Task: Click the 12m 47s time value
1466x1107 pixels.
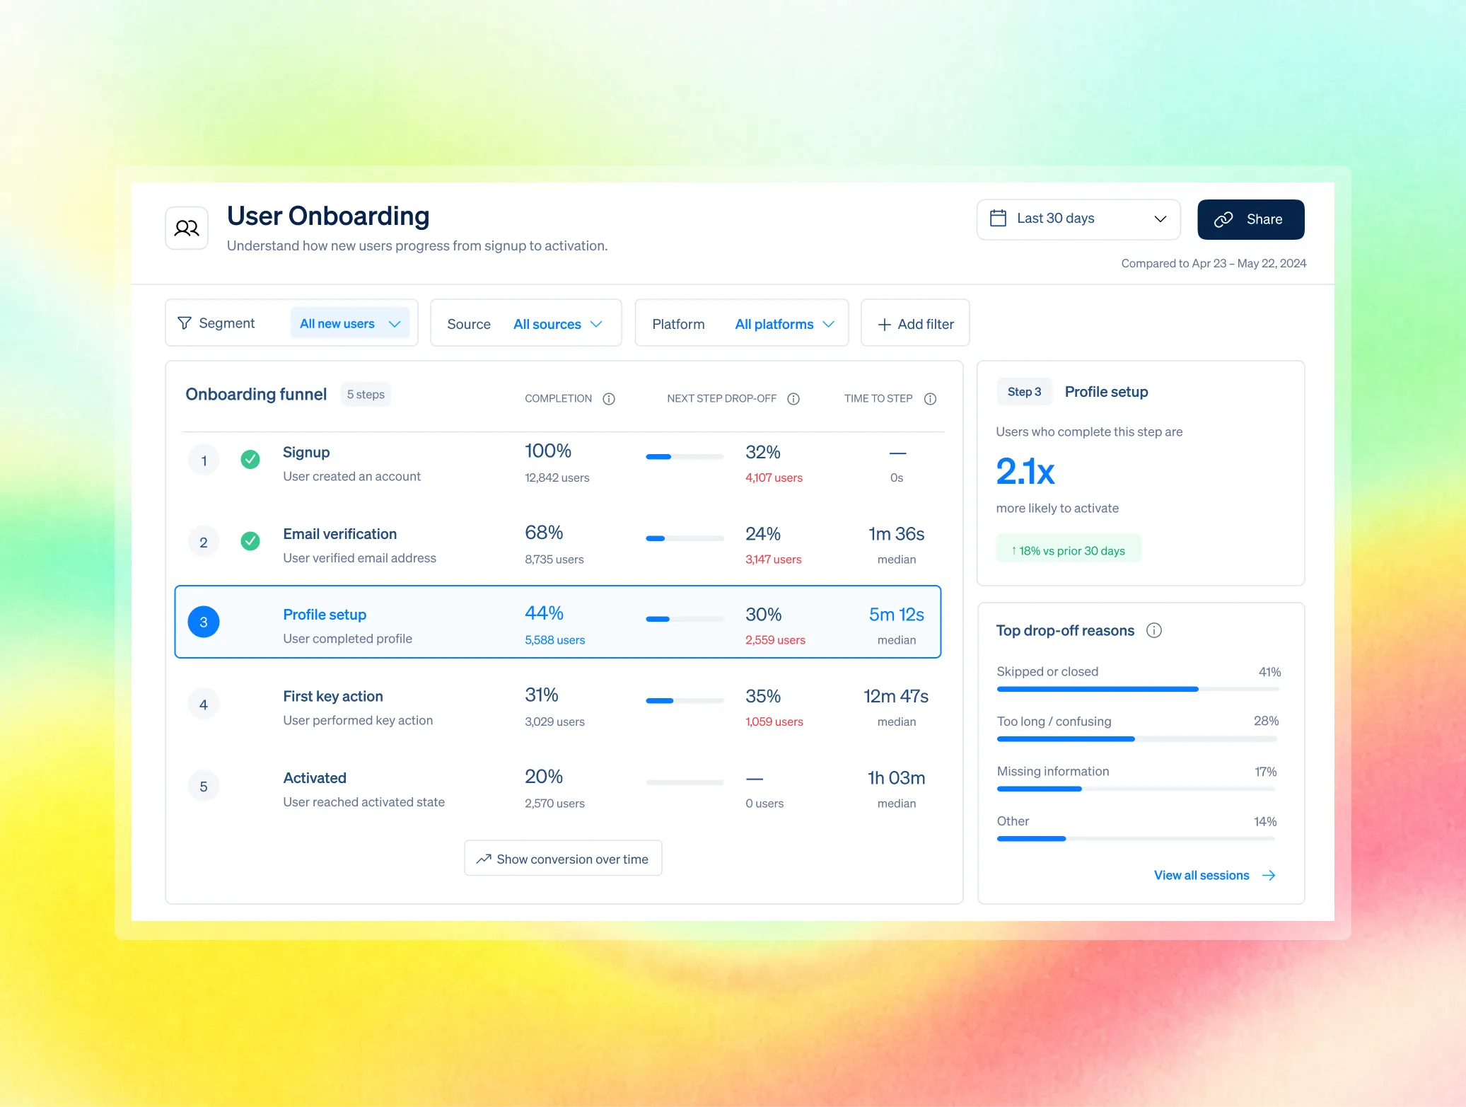Action: (x=896, y=696)
